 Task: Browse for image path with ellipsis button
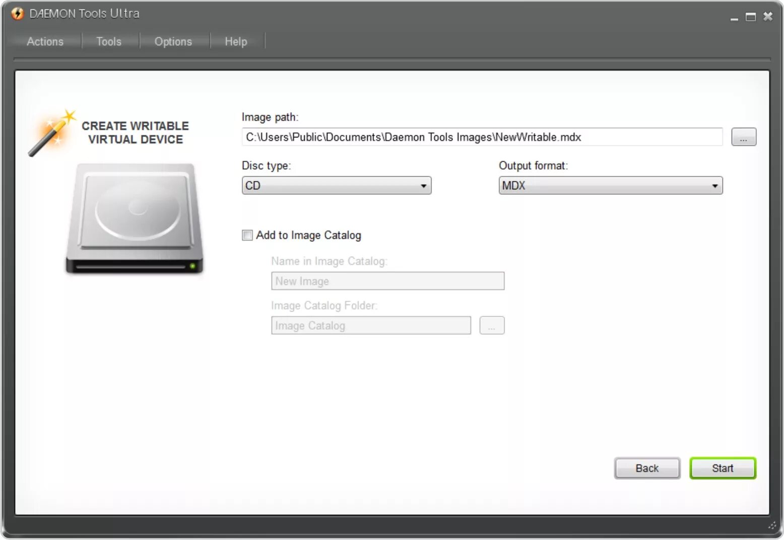point(744,137)
